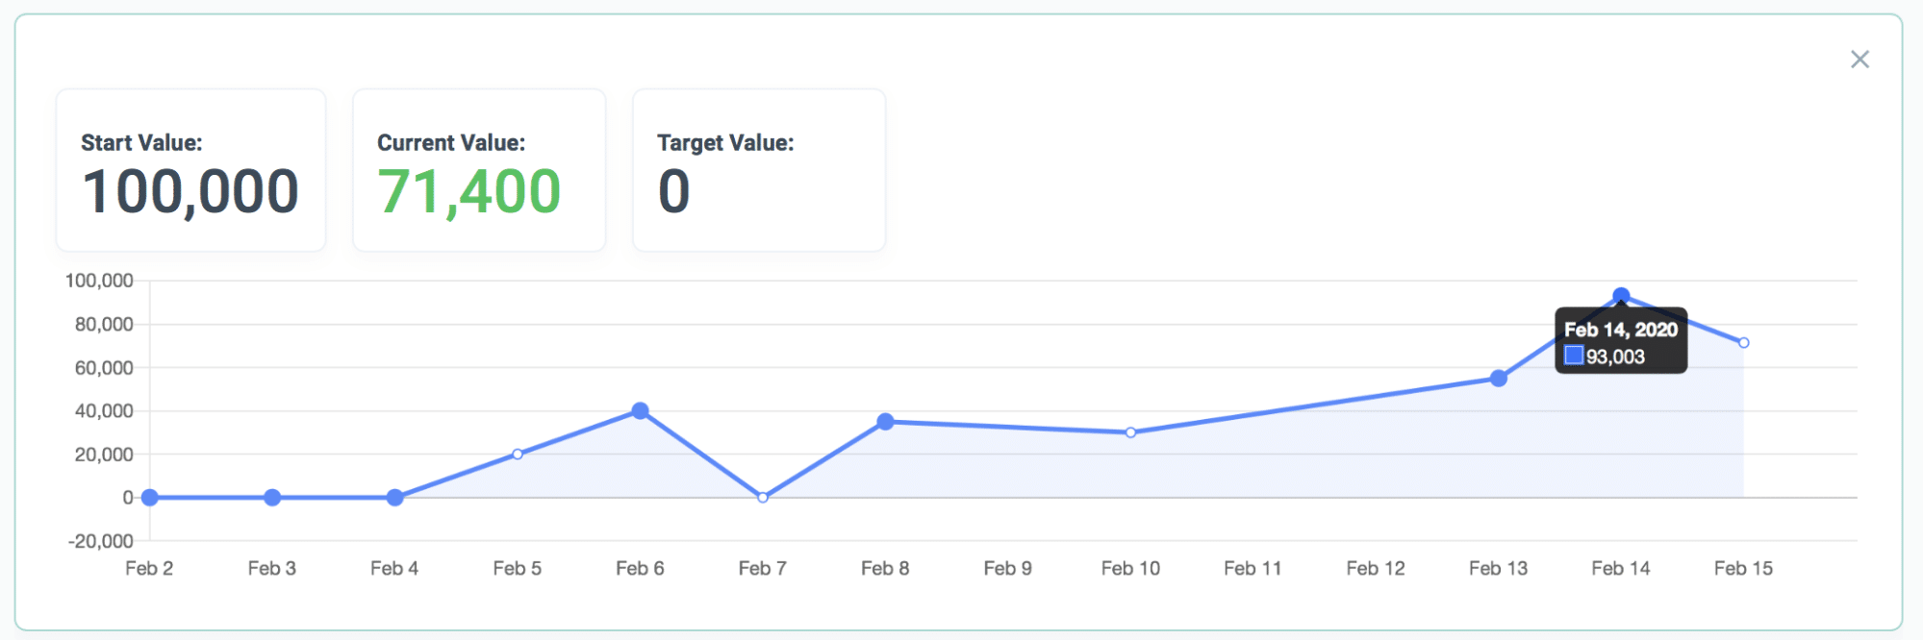Click the Feb 8 data point

point(885,421)
